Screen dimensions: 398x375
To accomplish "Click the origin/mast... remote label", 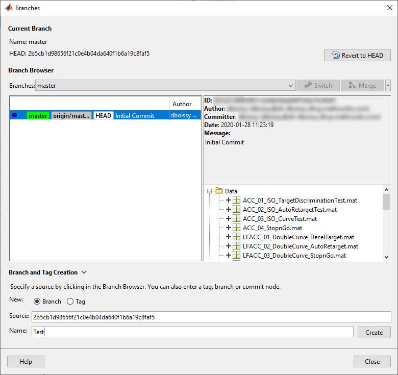I will (x=71, y=116).
